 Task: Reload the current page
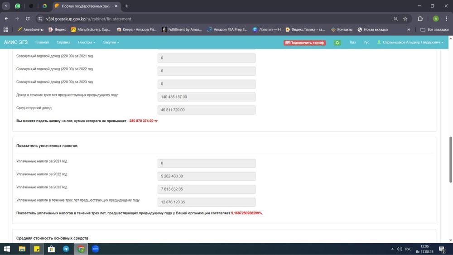pyautogui.click(x=28, y=19)
